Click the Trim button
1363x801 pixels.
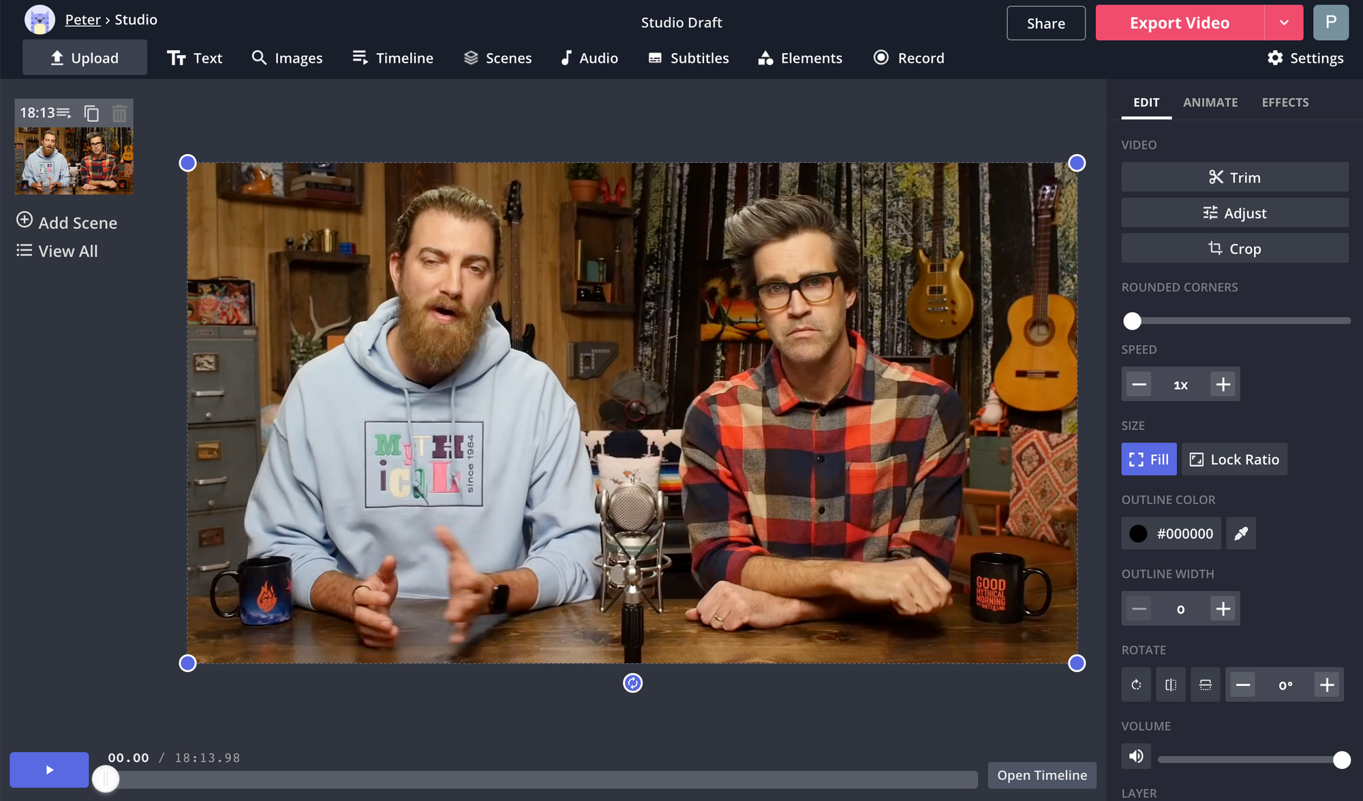(x=1234, y=177)
